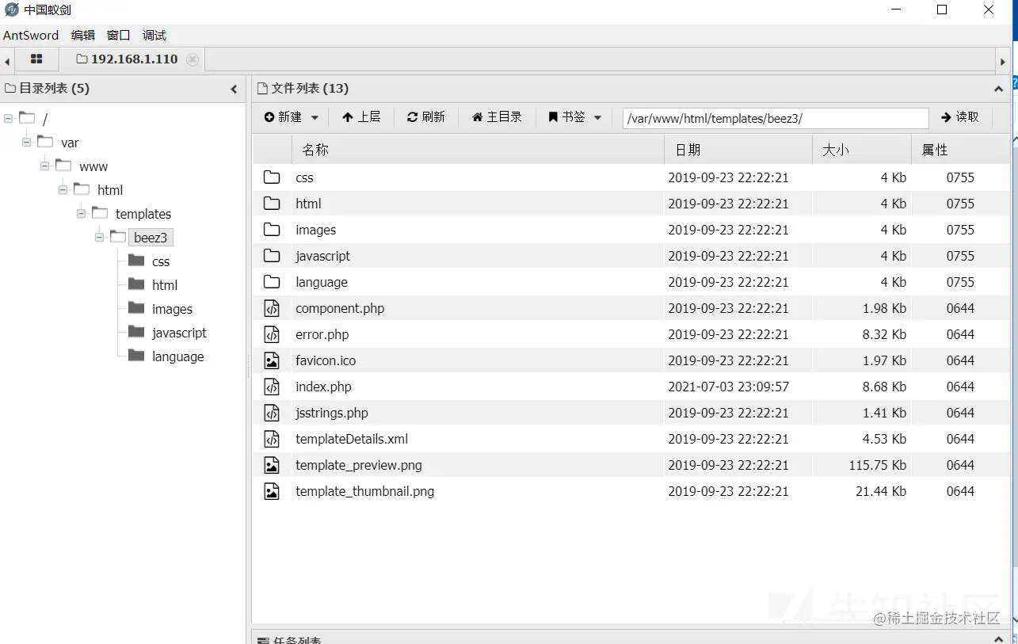Collapse the beez3 tree node
This screenshot has height=644, width=1018.
click(x=99, y=237)
